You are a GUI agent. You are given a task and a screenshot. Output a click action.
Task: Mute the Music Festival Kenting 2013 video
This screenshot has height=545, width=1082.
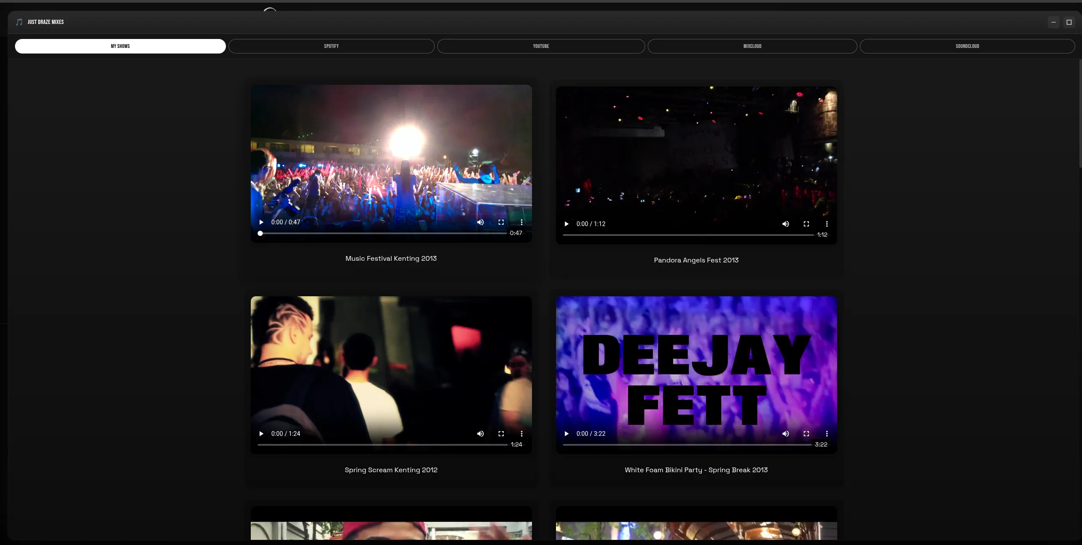pyautogui.click(x=480, y=222)
